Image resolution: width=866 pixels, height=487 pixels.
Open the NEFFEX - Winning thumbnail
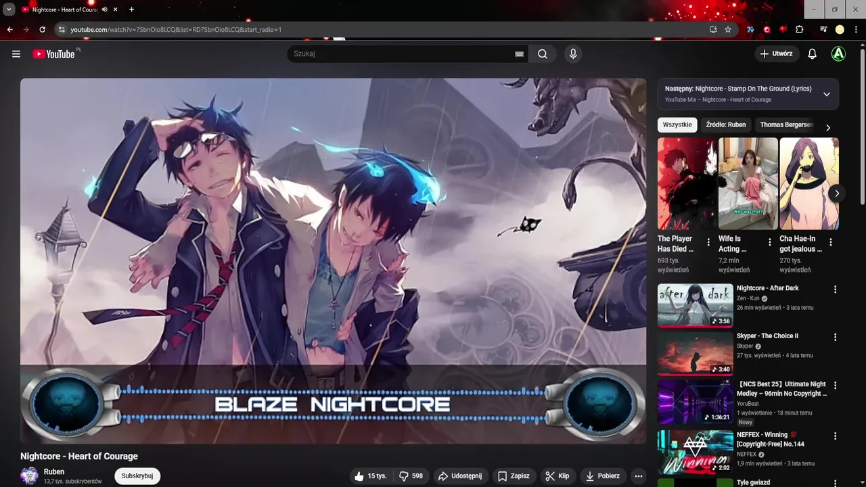coord(696,452)
